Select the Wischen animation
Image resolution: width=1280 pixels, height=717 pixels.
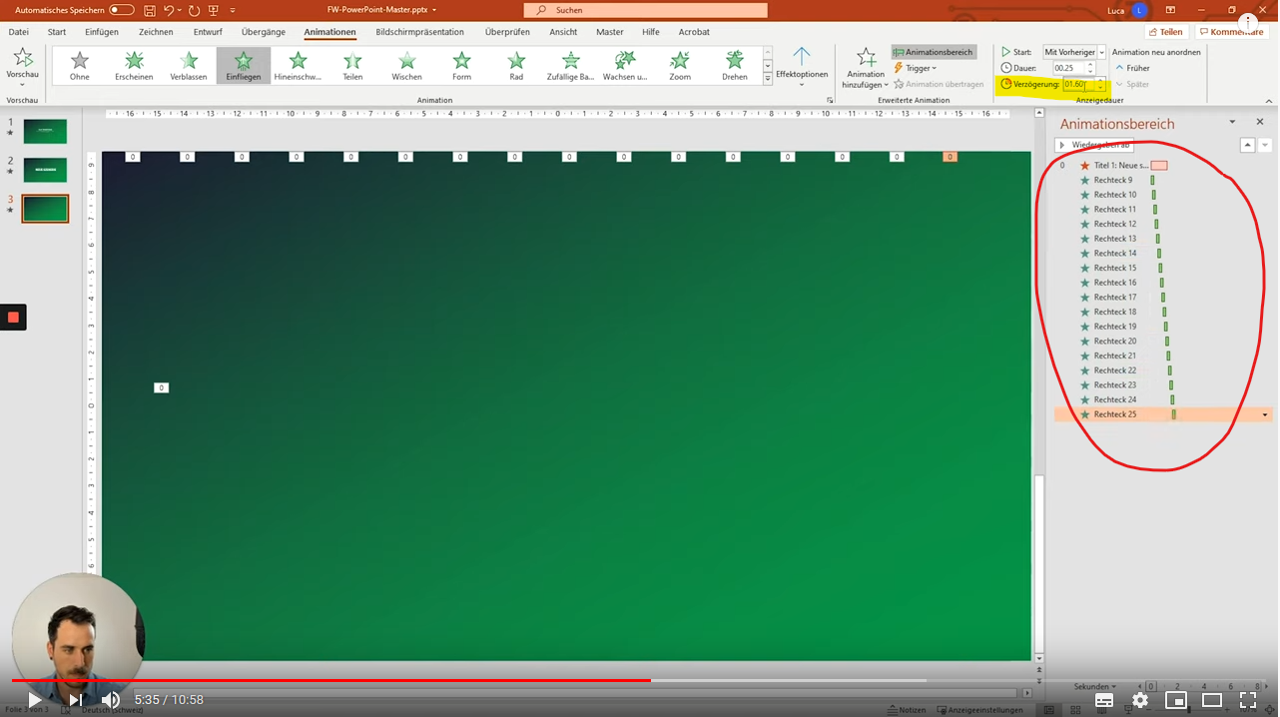pyautogui.click(x=406, y=66)
